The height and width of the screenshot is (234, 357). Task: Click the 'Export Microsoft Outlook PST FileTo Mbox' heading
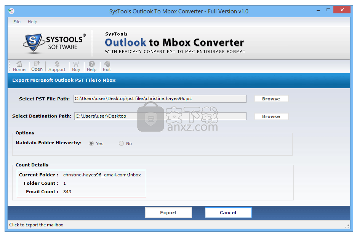[64, 80]
